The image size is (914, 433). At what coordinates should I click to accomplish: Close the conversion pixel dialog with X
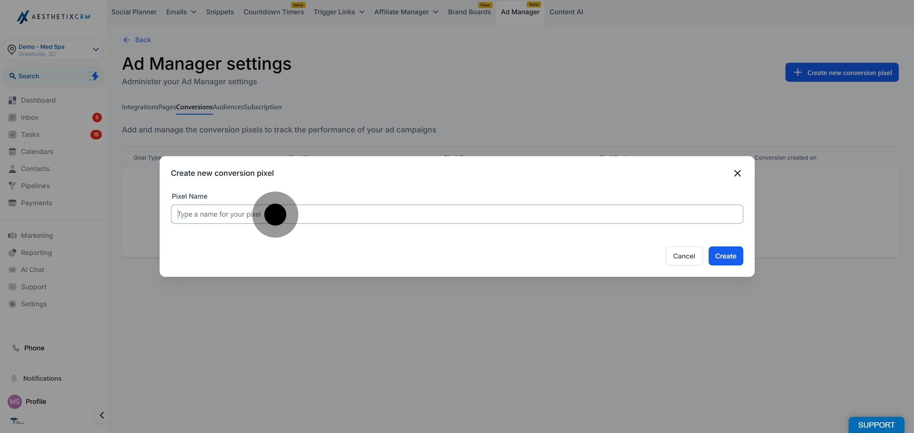coord(737,173)
